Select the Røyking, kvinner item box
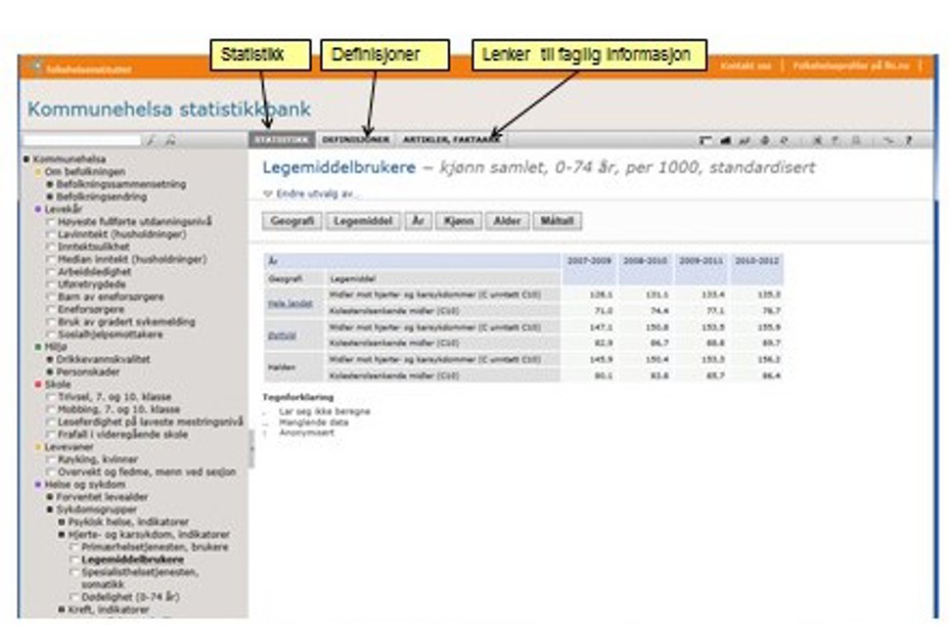949x625 pixels. pos(51,459)
